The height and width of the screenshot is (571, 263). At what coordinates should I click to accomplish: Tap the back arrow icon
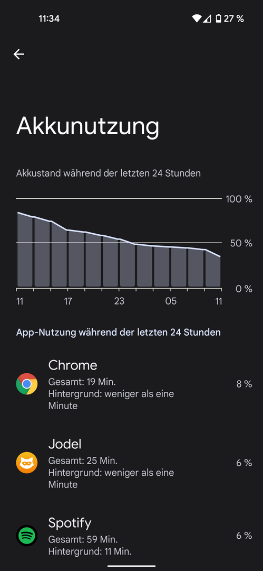pos(19,54)
